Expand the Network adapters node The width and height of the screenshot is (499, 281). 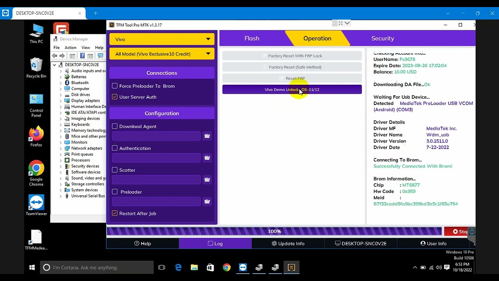pyautogui.click(x=60, y=148)
